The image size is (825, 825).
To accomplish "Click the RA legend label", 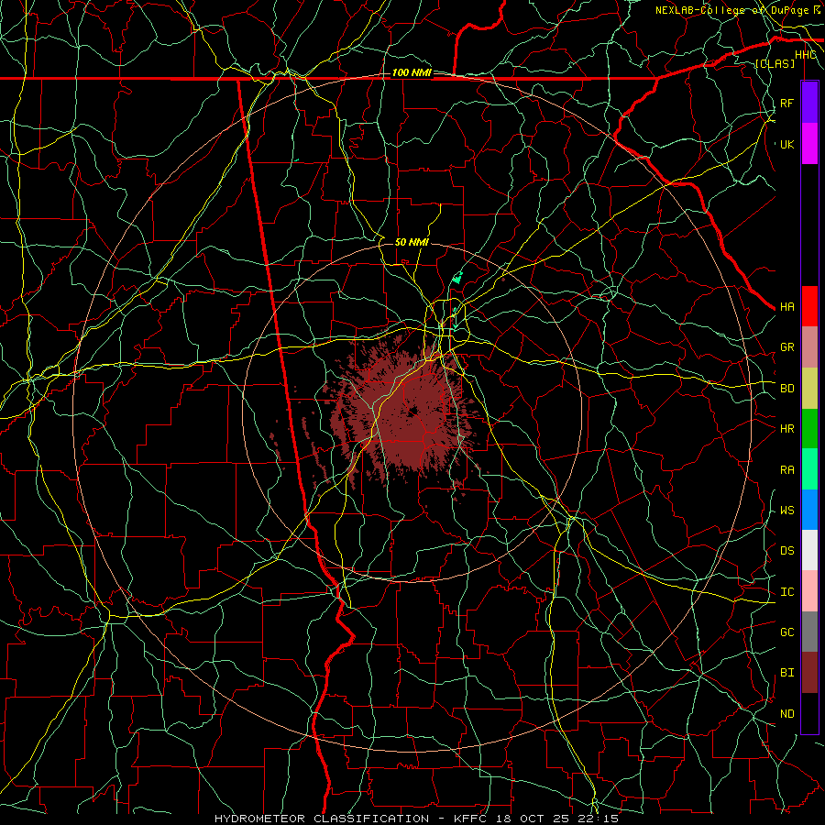I will 786,469.
